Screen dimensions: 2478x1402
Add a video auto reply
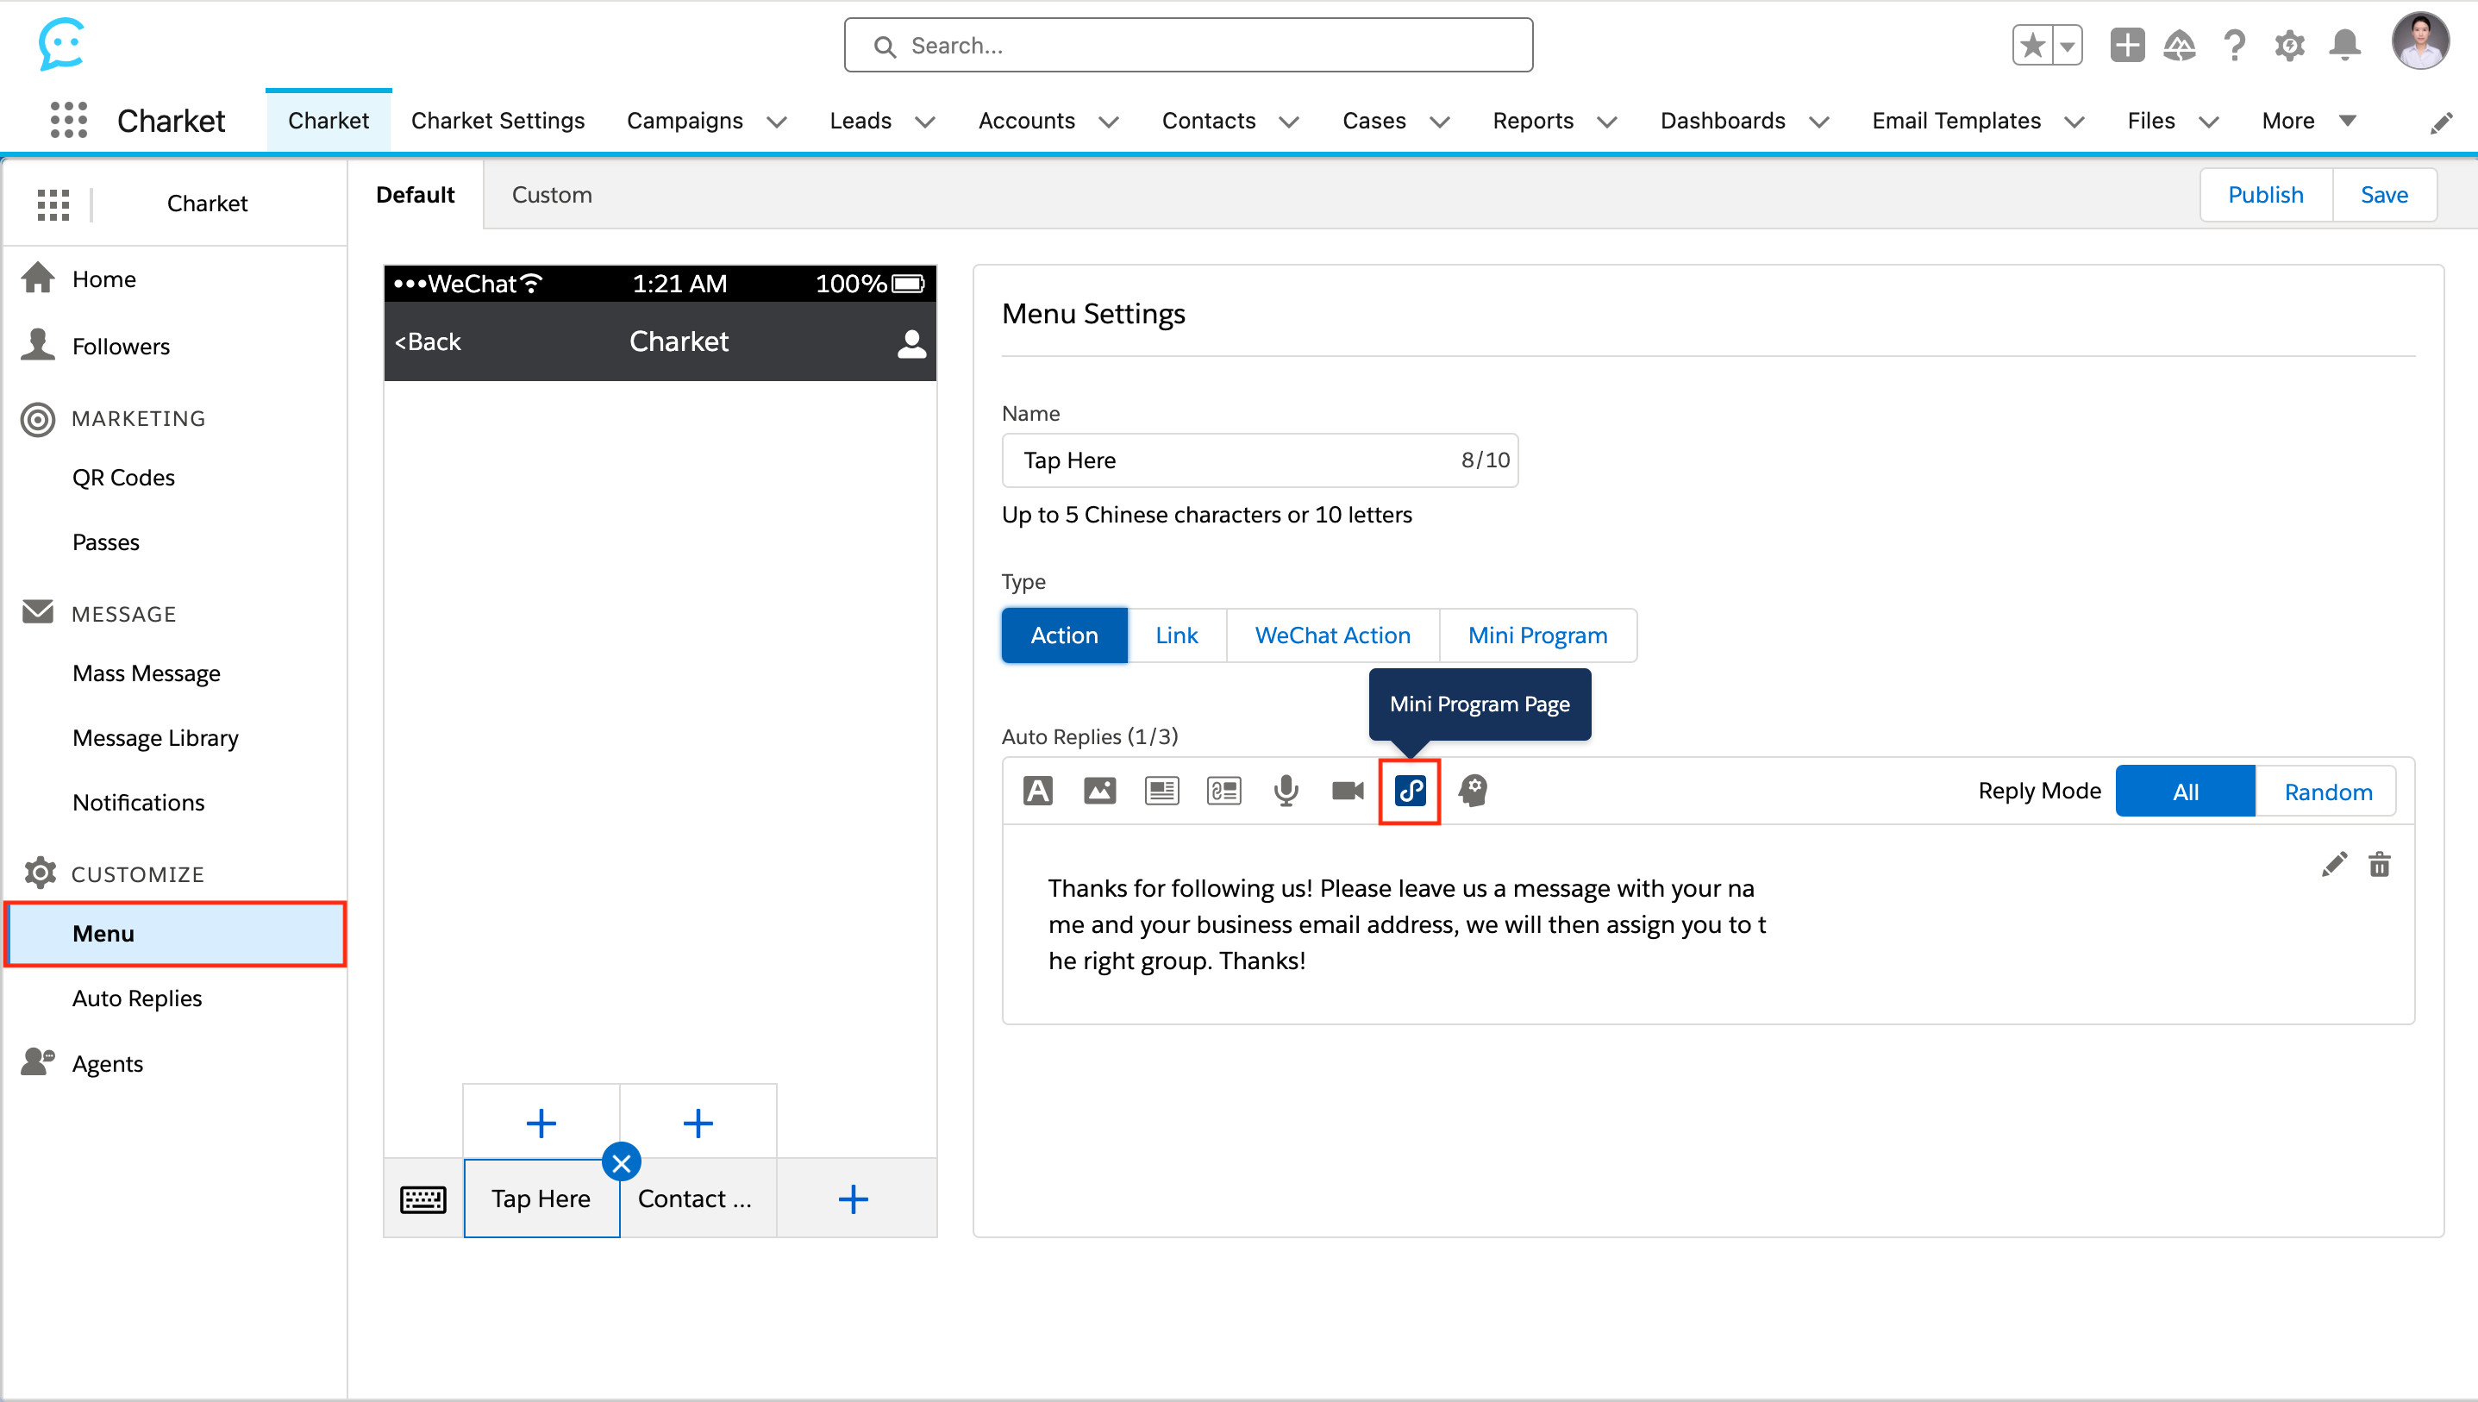pos(1348,791)
